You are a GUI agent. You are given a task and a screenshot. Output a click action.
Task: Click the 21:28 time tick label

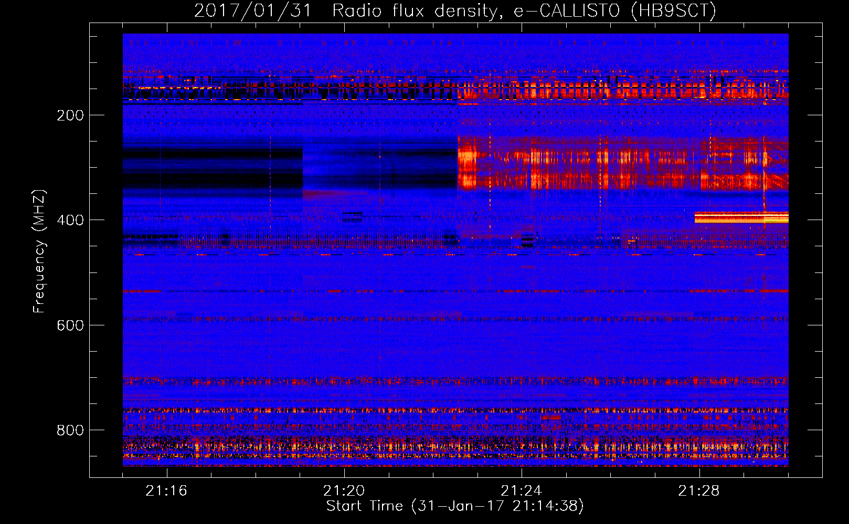(x=698, y=490)
